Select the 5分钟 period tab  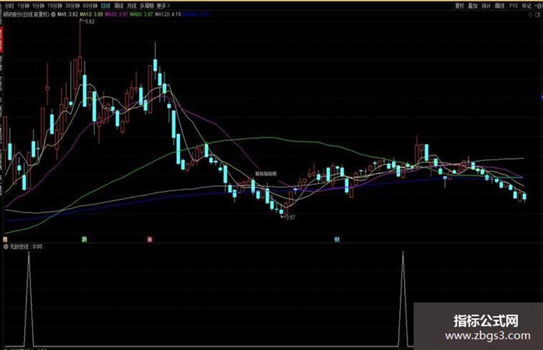(38, 6)
